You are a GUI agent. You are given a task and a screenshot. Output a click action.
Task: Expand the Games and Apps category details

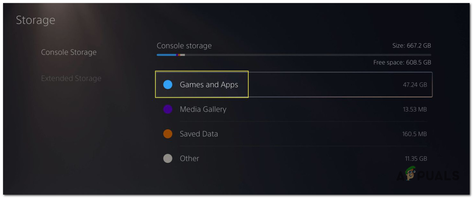[210, 85]
